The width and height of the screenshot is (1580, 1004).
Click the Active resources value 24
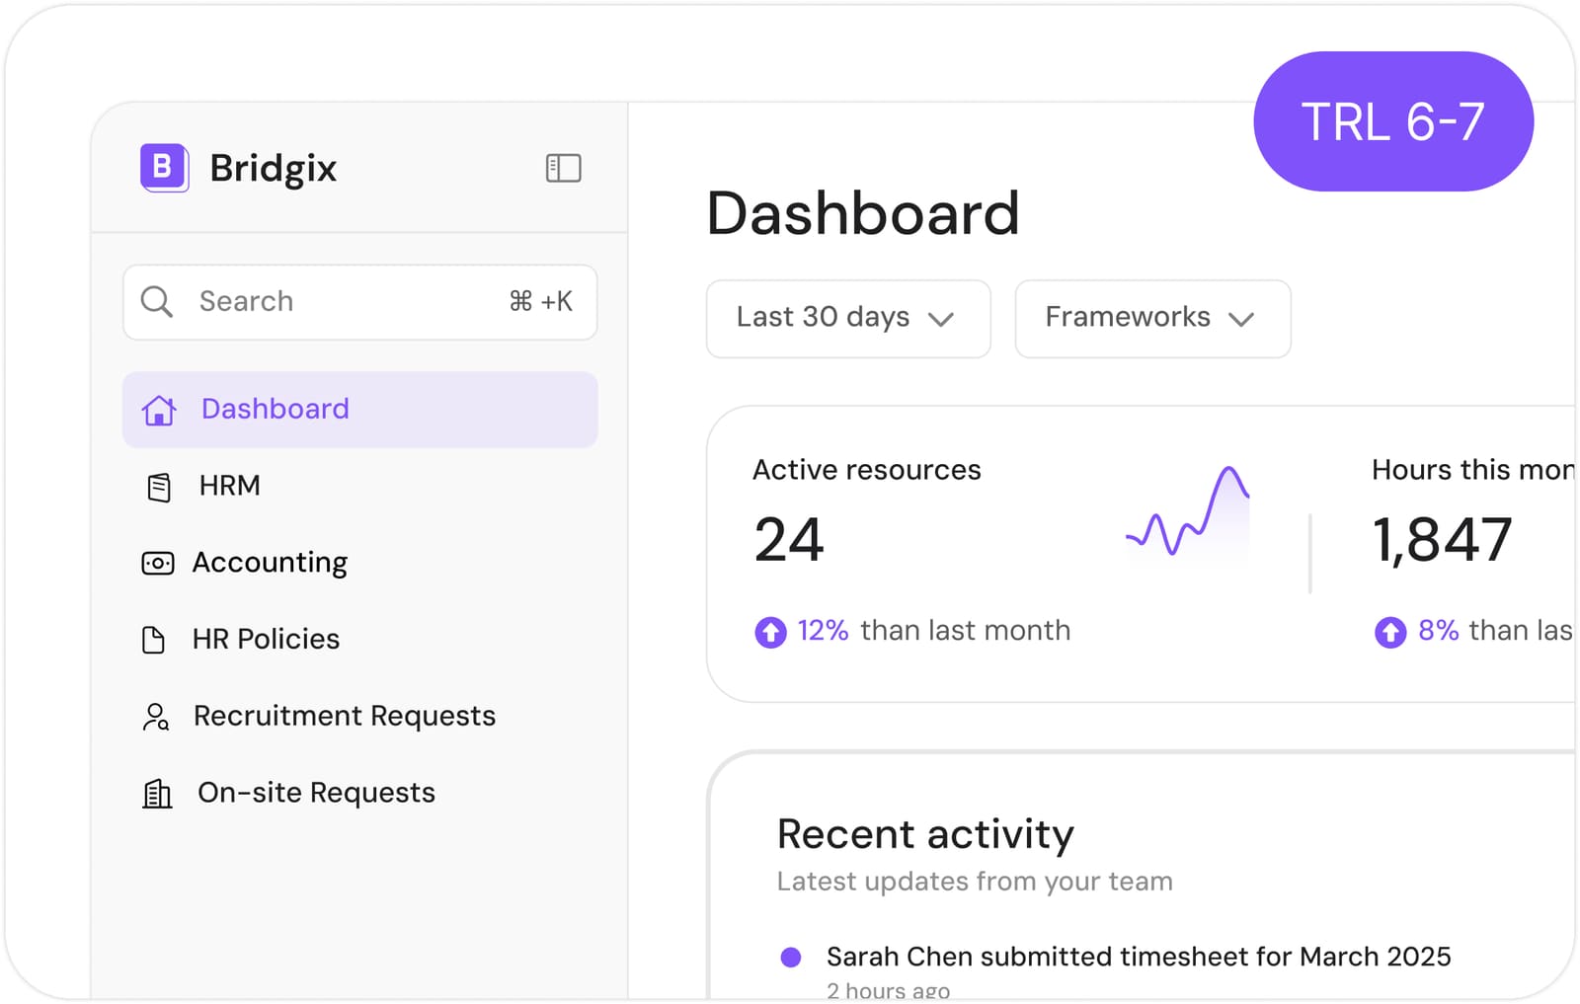click(x=789, y=540)
